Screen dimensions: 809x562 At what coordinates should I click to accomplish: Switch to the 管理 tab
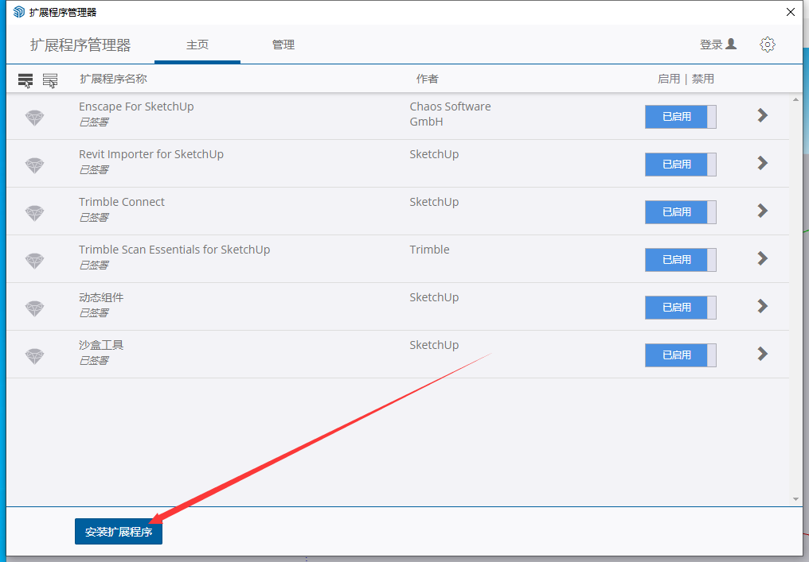coord(283,45)
